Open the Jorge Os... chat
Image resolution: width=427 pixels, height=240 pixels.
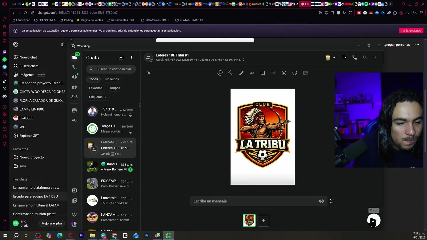click(110, 129)
